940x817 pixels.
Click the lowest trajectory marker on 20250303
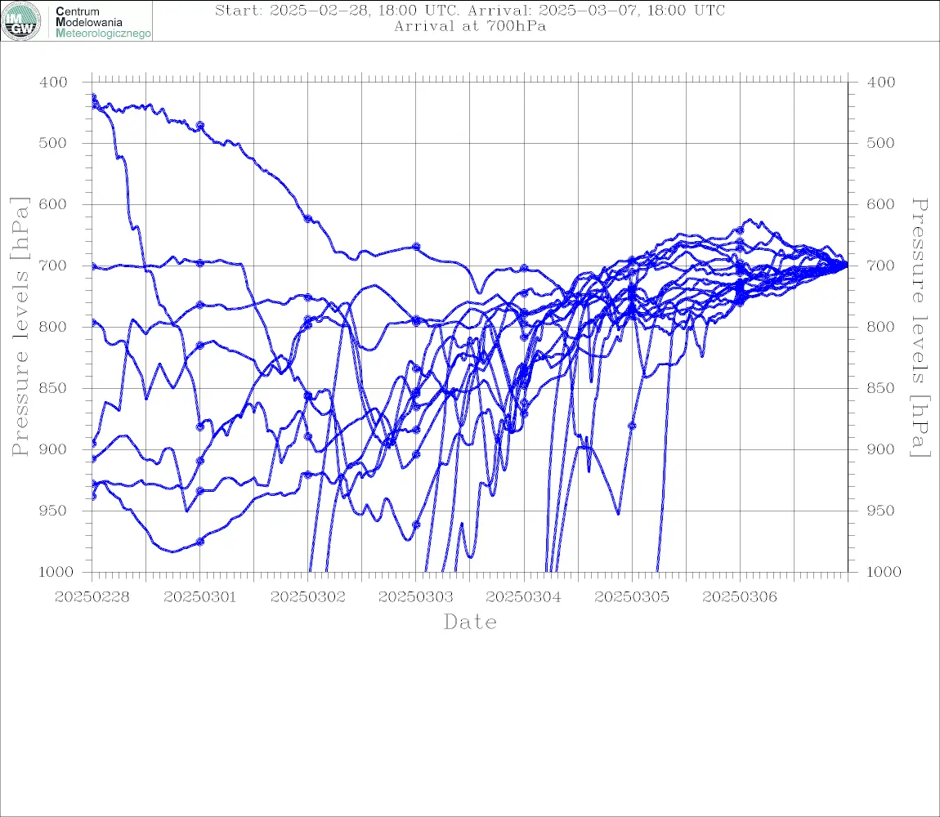[x=416, y=525]
